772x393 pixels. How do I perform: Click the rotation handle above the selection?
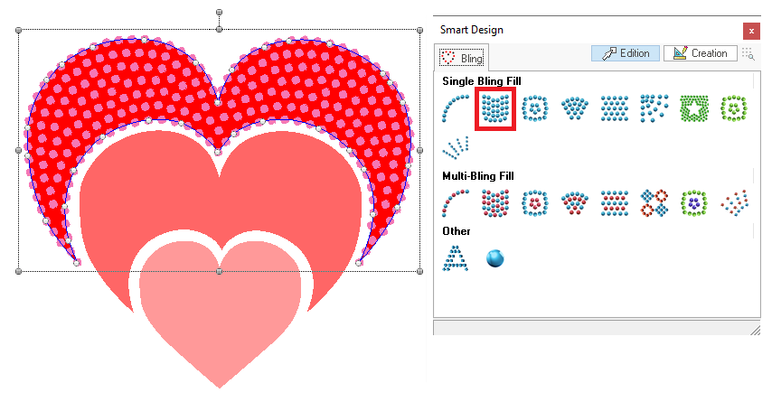(x=220, y=14)
